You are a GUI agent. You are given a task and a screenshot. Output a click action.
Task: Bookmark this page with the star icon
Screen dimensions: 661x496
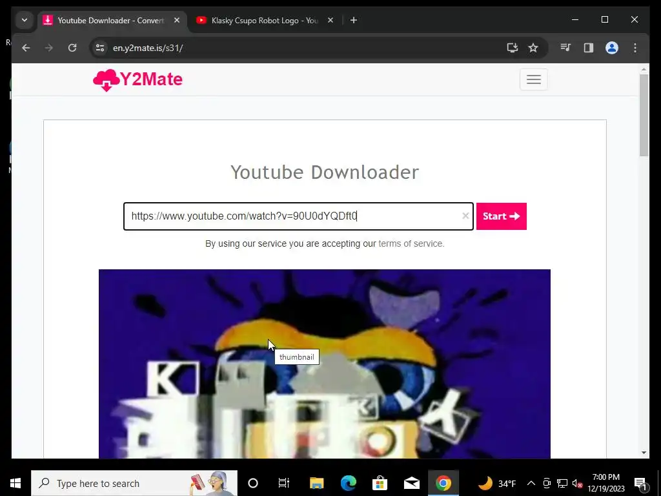(533, 48)
